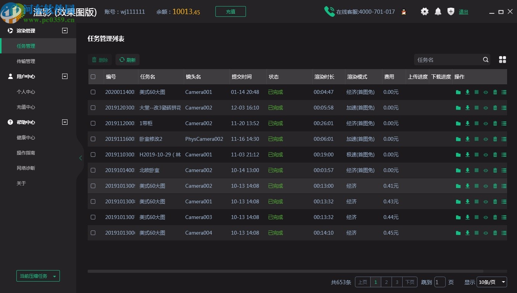517x293 pixels.
Task: Open details list icon for Camera004 task
Action: point(504,233)
